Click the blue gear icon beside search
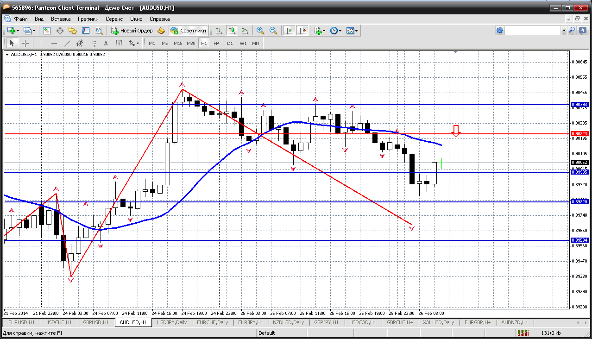 click(500, 30)
